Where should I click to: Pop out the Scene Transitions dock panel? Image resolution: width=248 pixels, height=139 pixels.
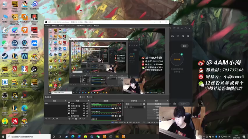(145, 101)
